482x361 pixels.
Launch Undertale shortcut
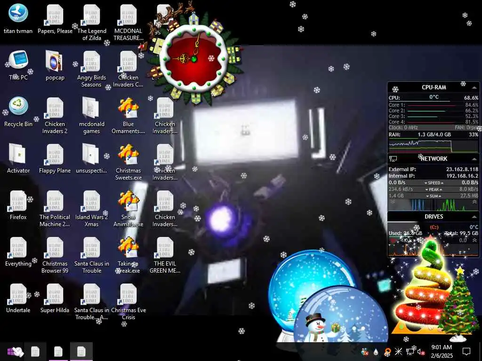(18, 298)
